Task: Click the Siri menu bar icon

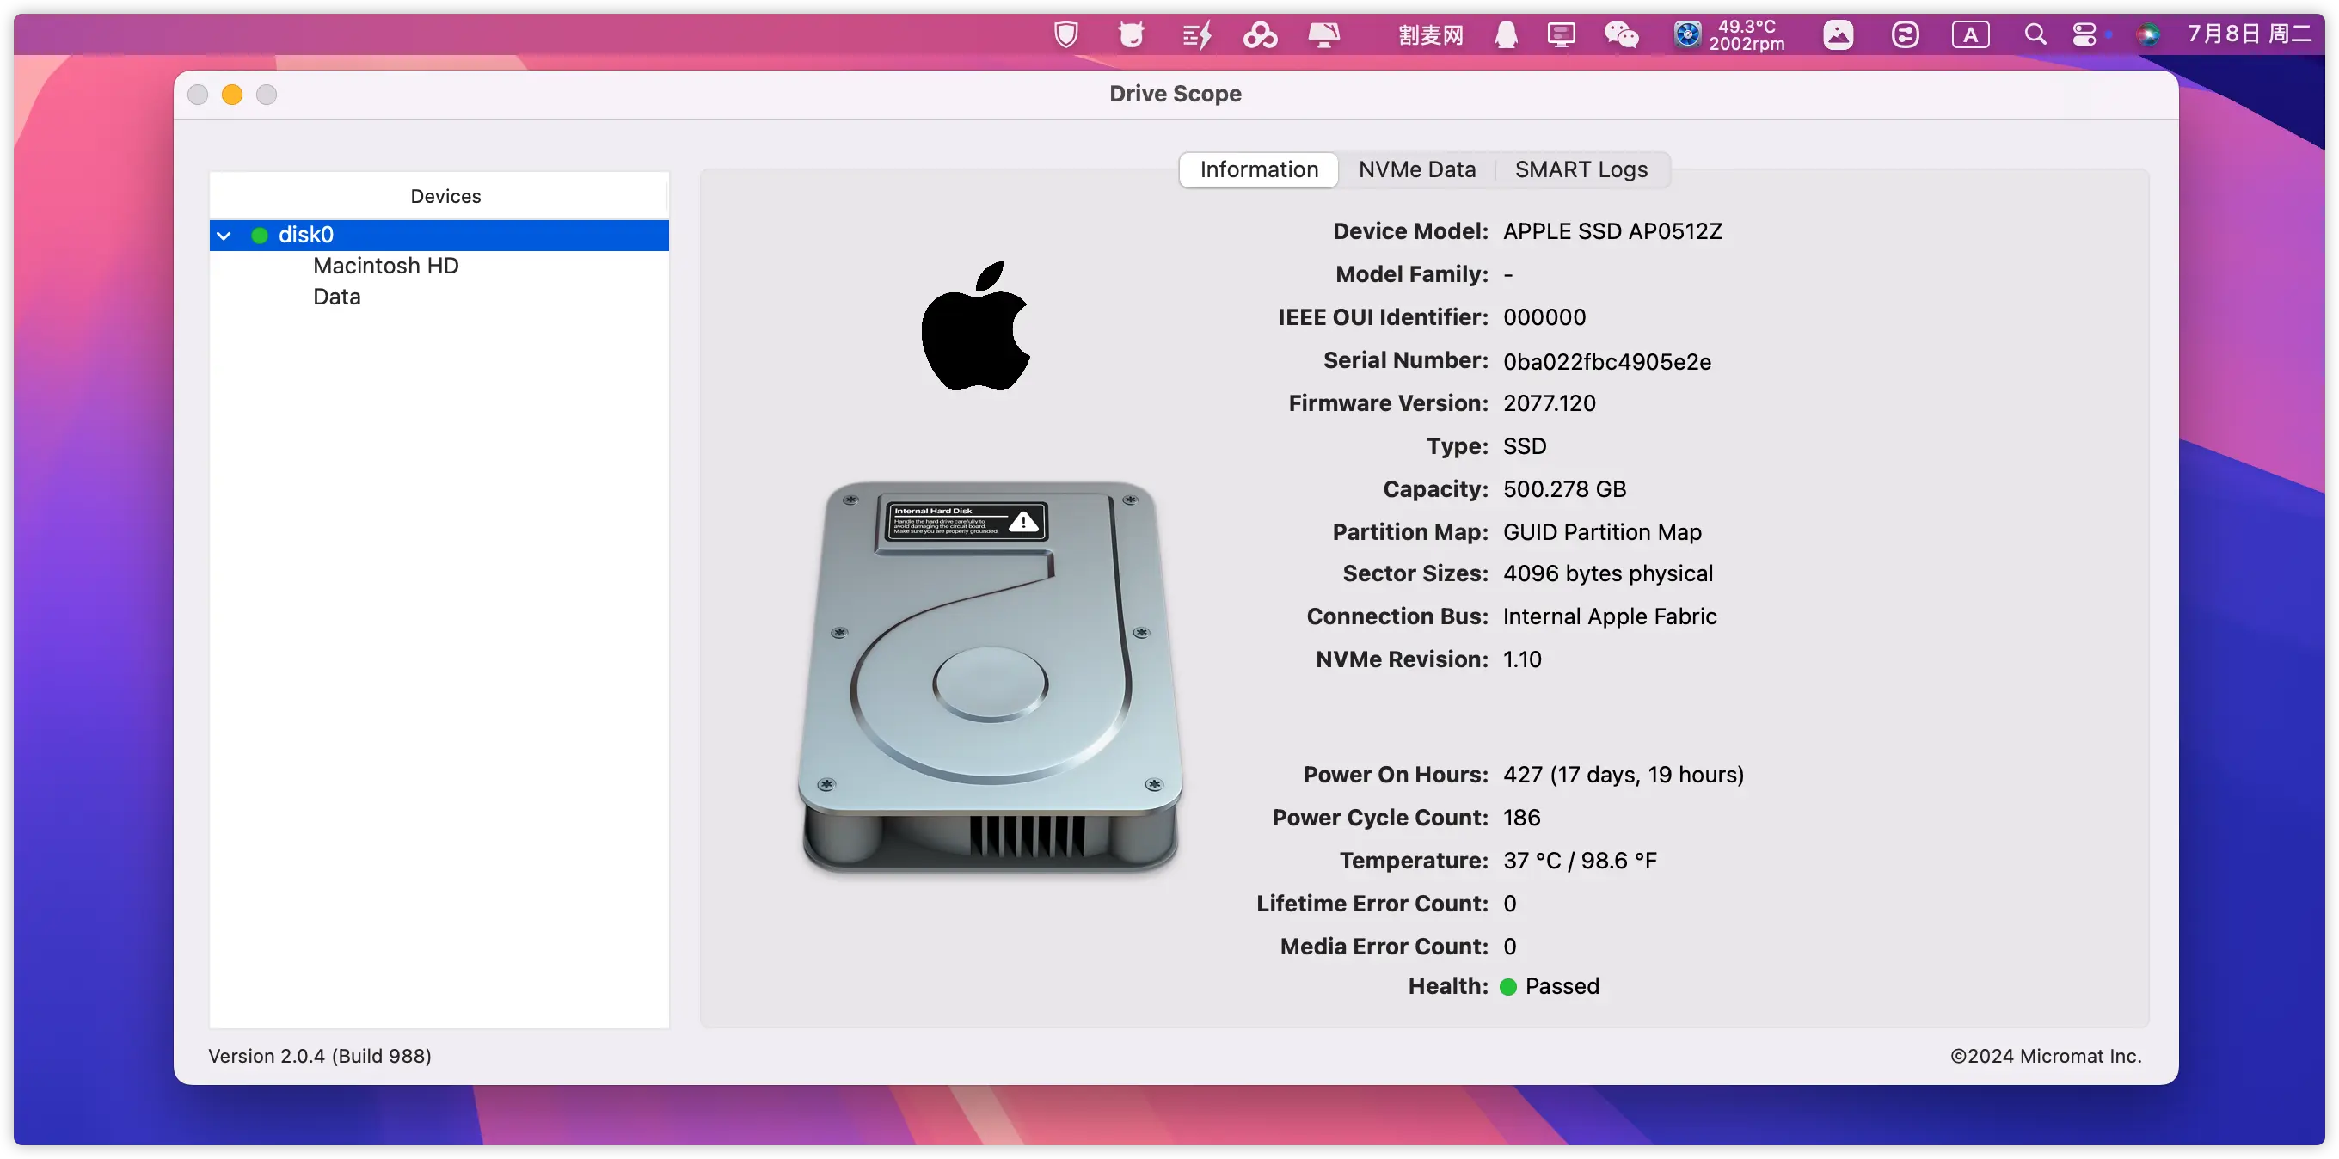Action: 2147,35
